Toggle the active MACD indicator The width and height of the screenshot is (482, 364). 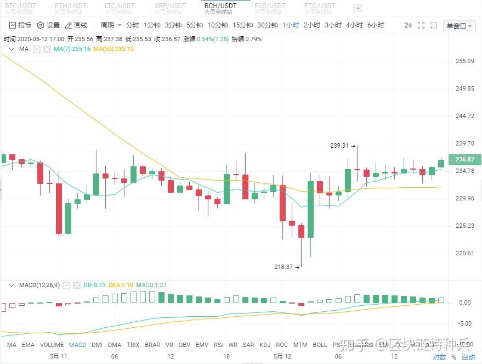tap(77, 345)
